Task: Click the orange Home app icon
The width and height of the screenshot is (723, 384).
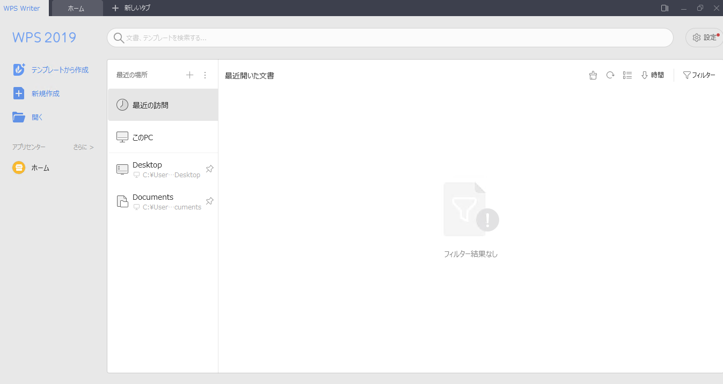Action: tap(19, 168)
